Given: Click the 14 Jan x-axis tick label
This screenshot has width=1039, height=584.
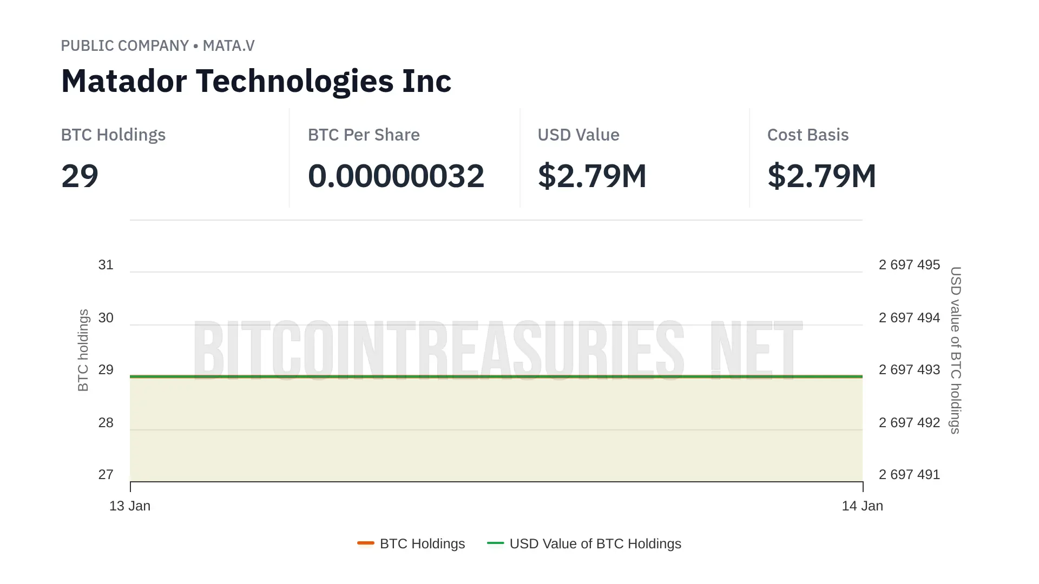Looking at the screenshot, I should click(862, 506).
